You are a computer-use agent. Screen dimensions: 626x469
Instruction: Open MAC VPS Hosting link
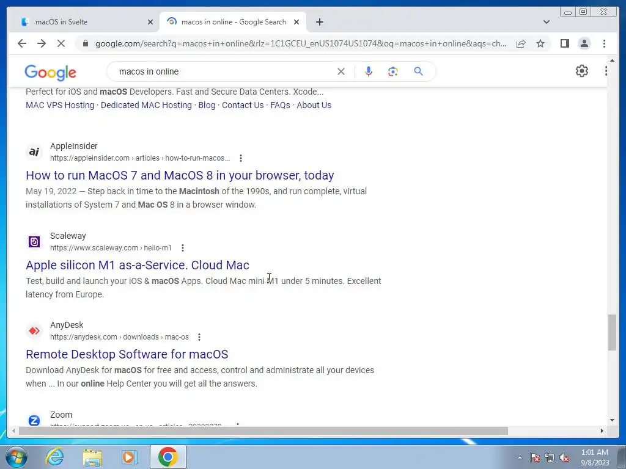pos(60,105)
